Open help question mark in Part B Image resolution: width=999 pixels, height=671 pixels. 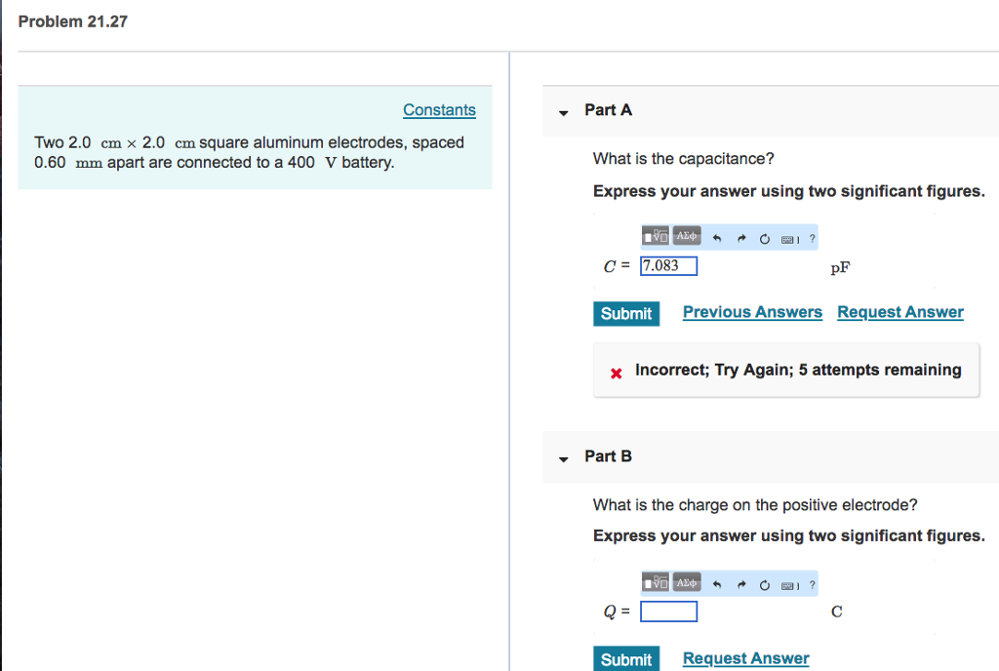tap(813, 584)
